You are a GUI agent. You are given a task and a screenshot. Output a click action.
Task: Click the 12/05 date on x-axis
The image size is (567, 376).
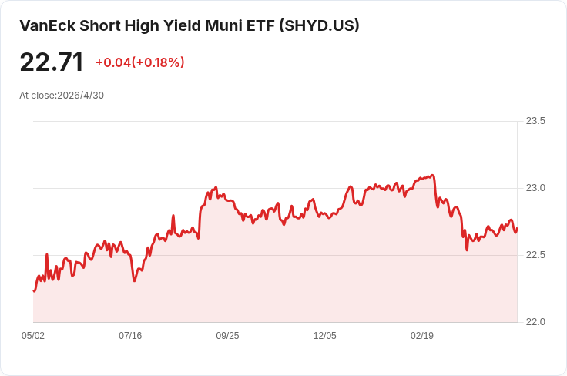point(325,336)
